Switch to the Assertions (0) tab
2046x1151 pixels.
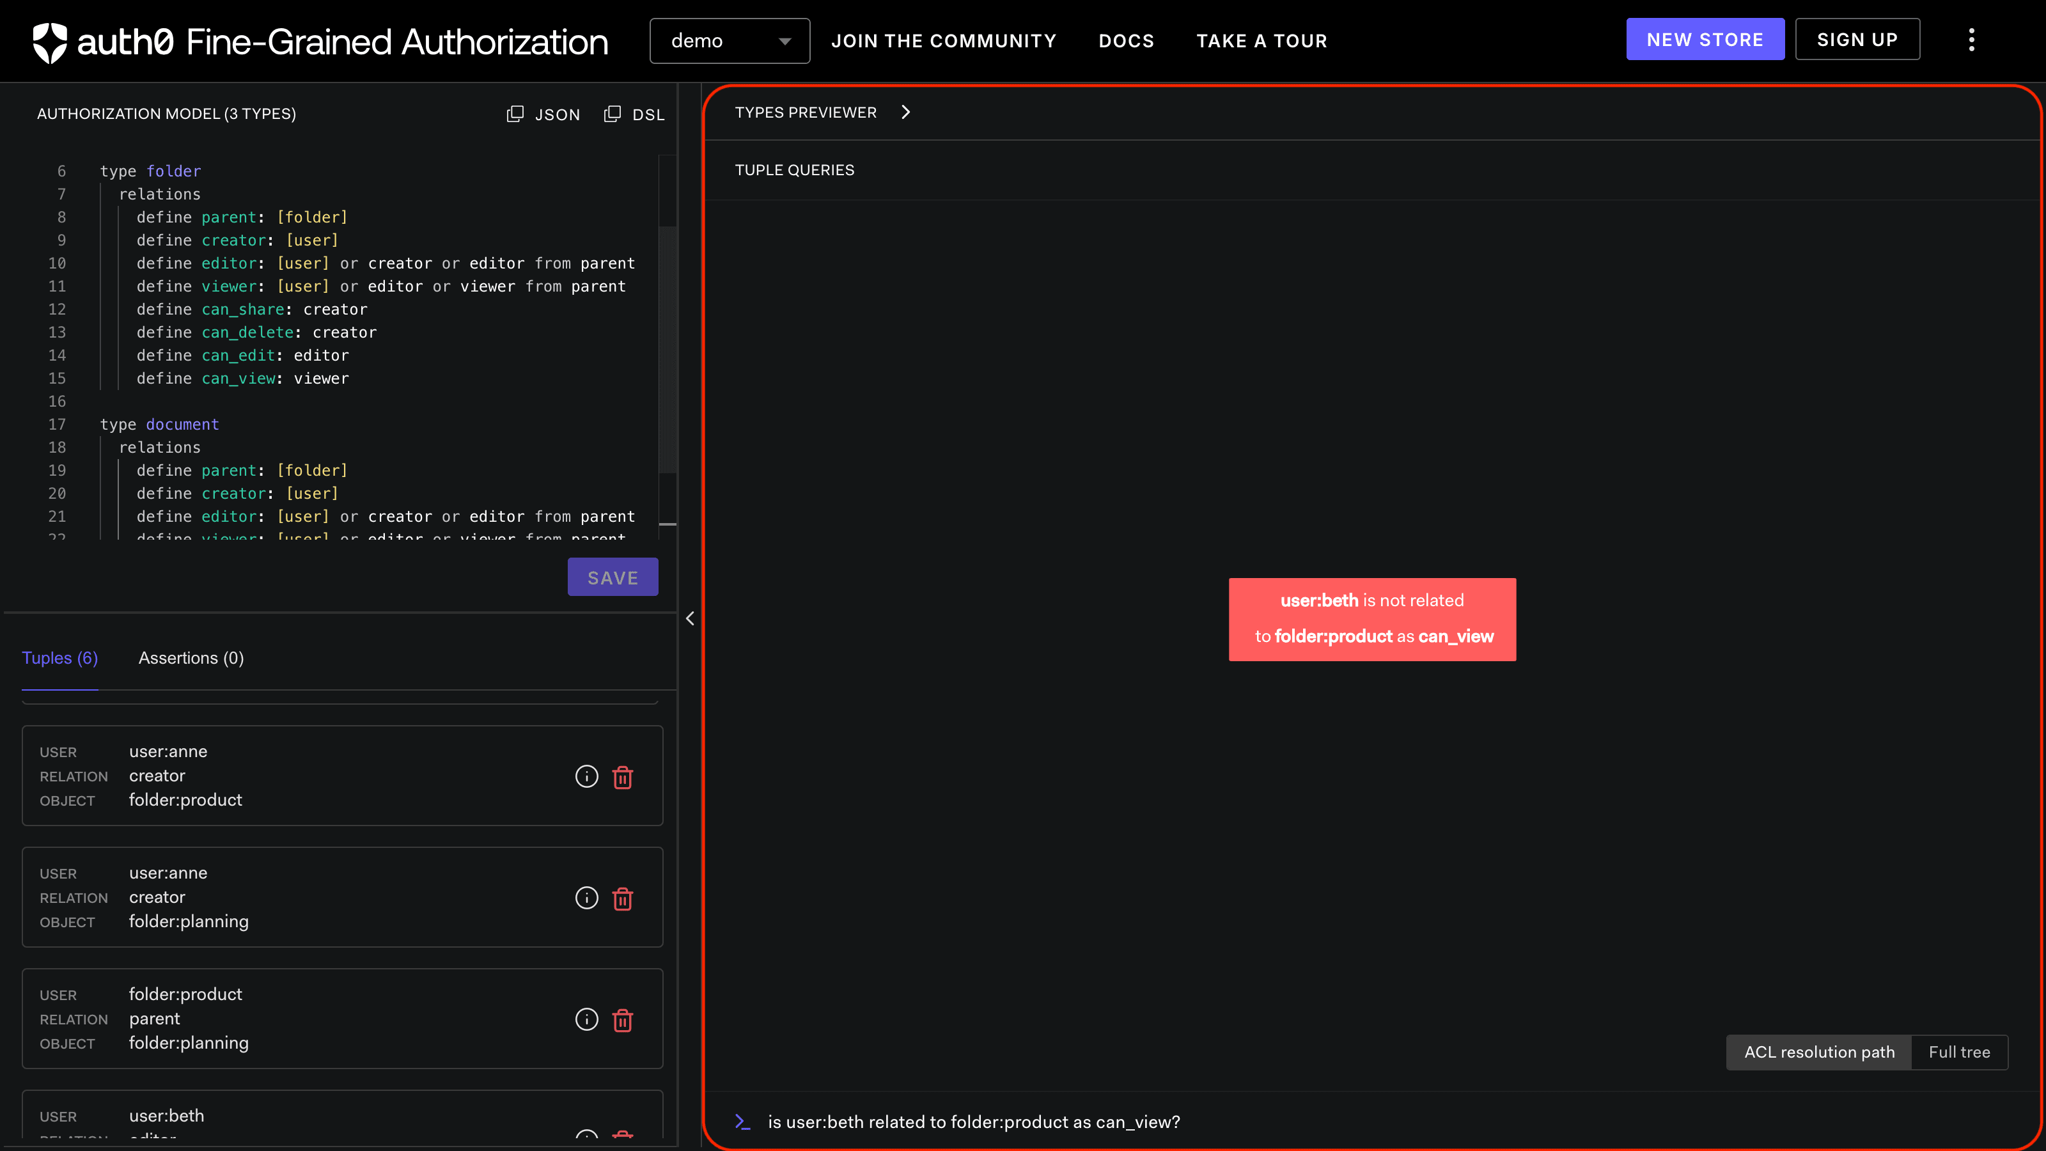[191, 658]
